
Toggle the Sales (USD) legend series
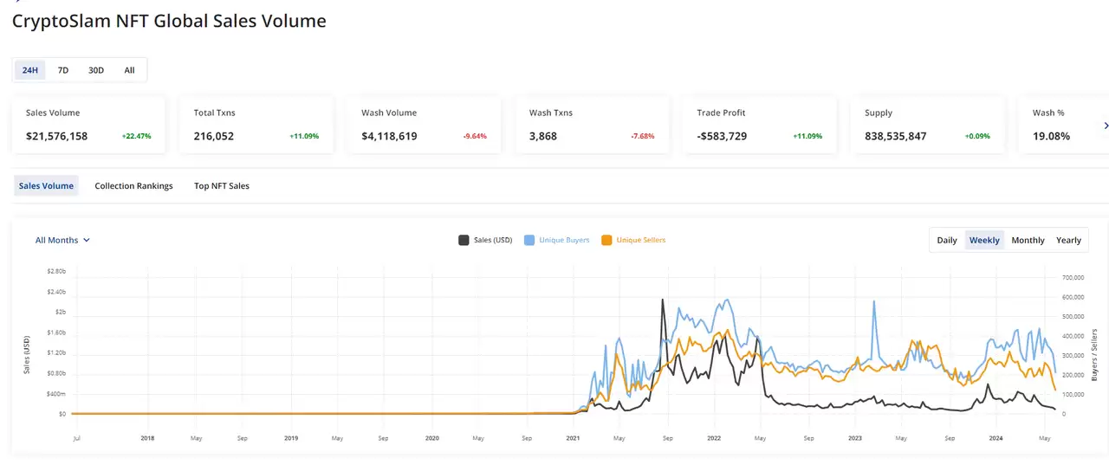493,240
